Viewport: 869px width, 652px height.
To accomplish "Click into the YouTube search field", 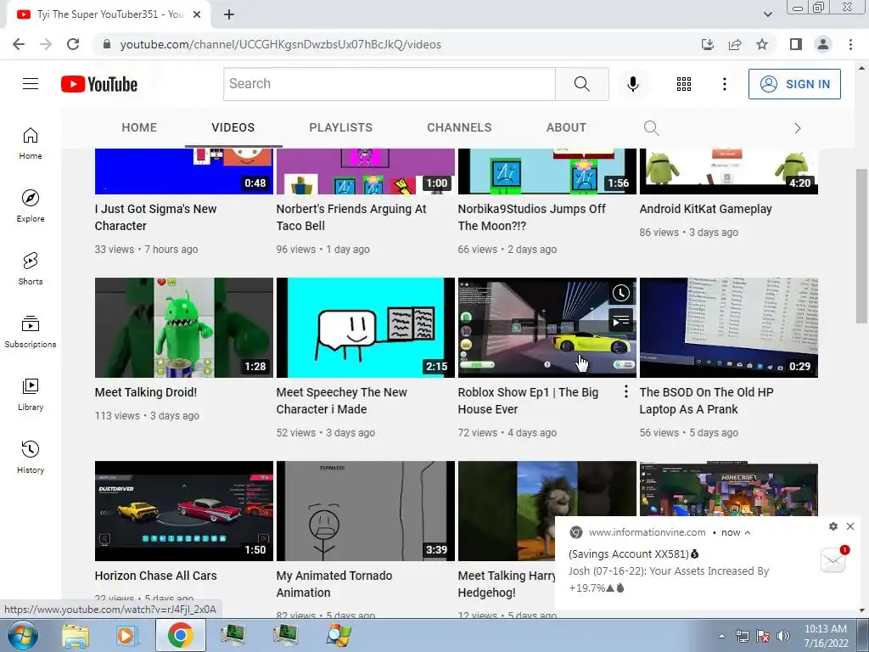I will [x=390, y=84].
